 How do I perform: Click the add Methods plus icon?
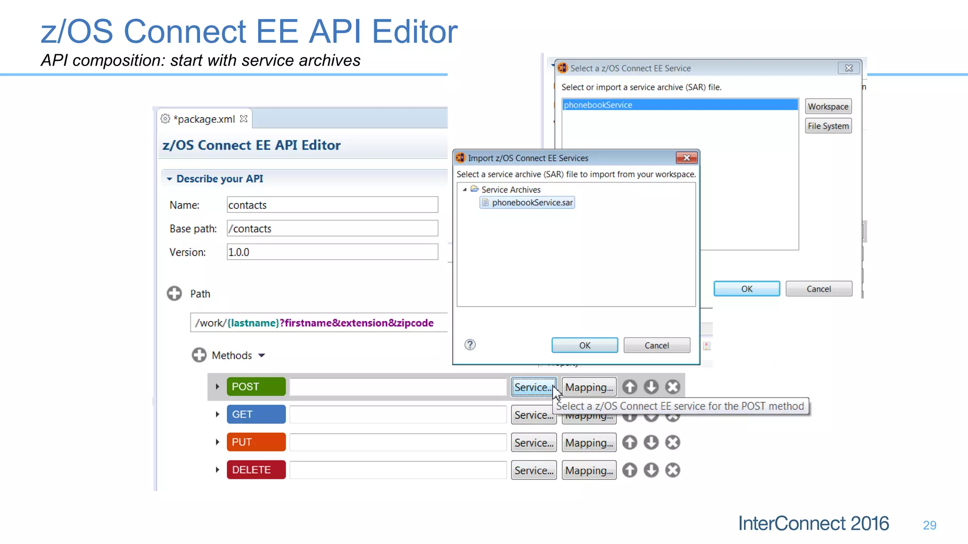(199, 355)
